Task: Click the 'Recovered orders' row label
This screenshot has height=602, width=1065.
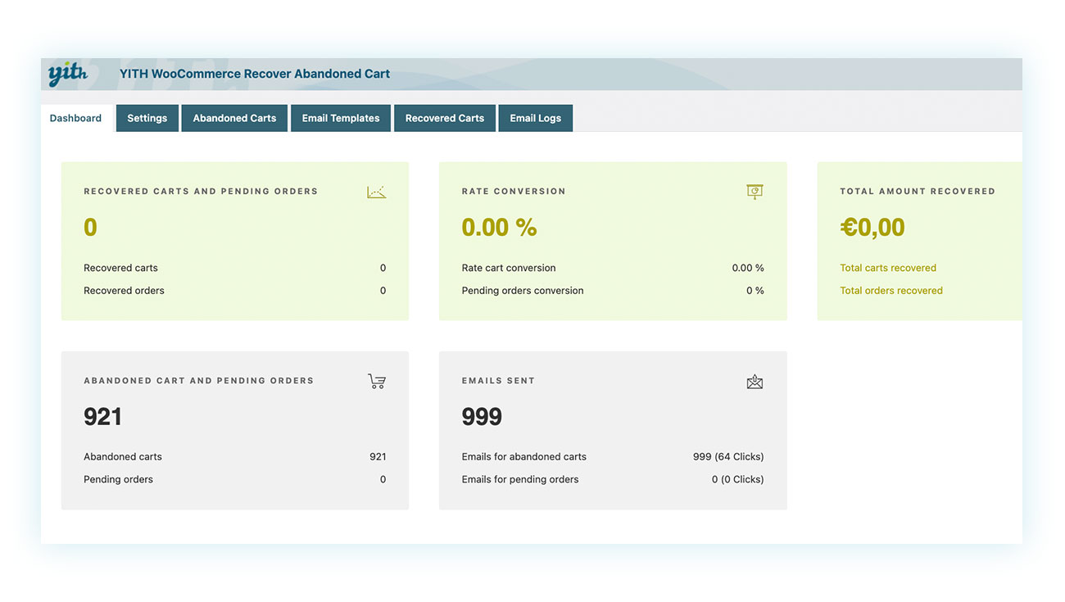Action: [x=124, y=291]
